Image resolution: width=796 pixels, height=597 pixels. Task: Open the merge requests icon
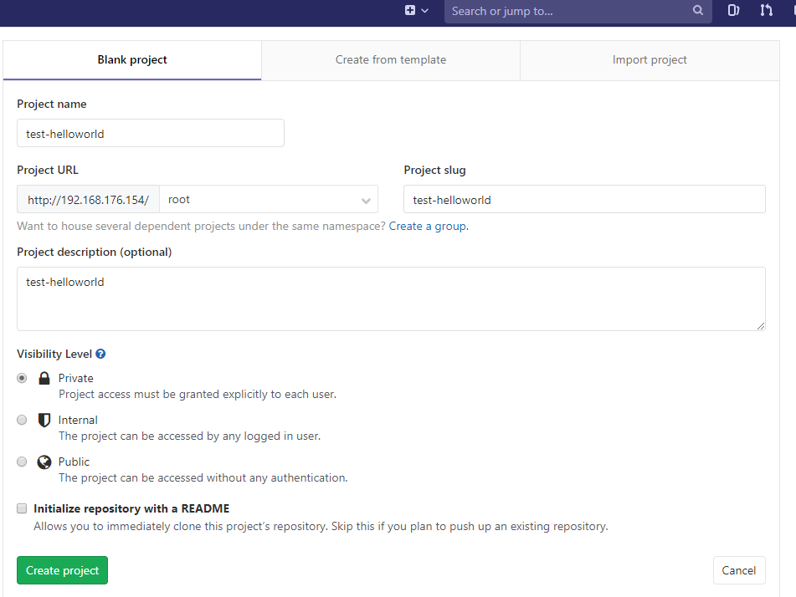coord(766,11)
